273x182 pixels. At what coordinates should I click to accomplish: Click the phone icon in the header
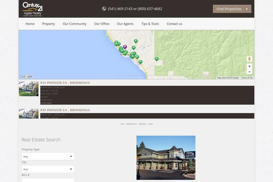104,9
